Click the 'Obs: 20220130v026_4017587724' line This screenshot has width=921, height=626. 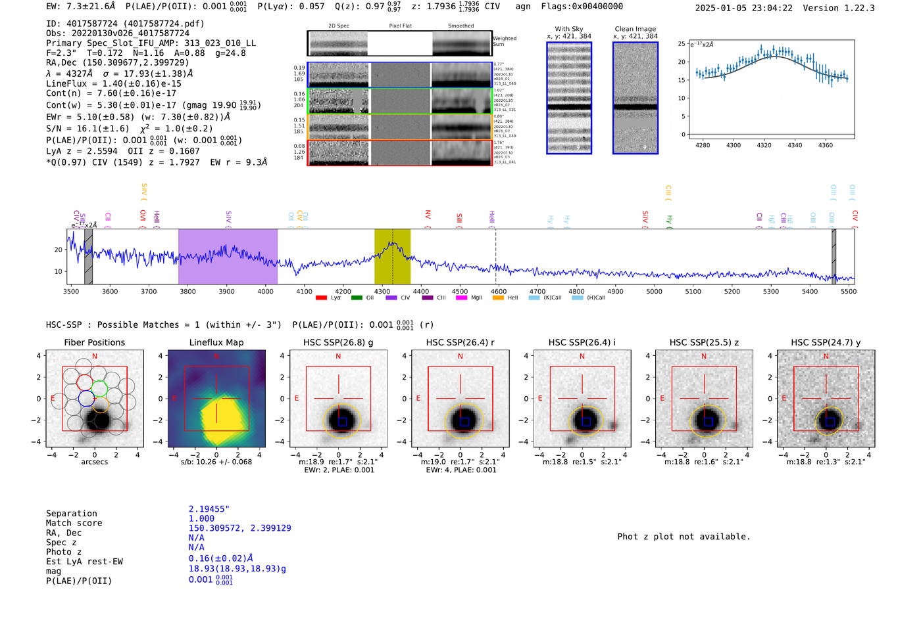point(118,33)
